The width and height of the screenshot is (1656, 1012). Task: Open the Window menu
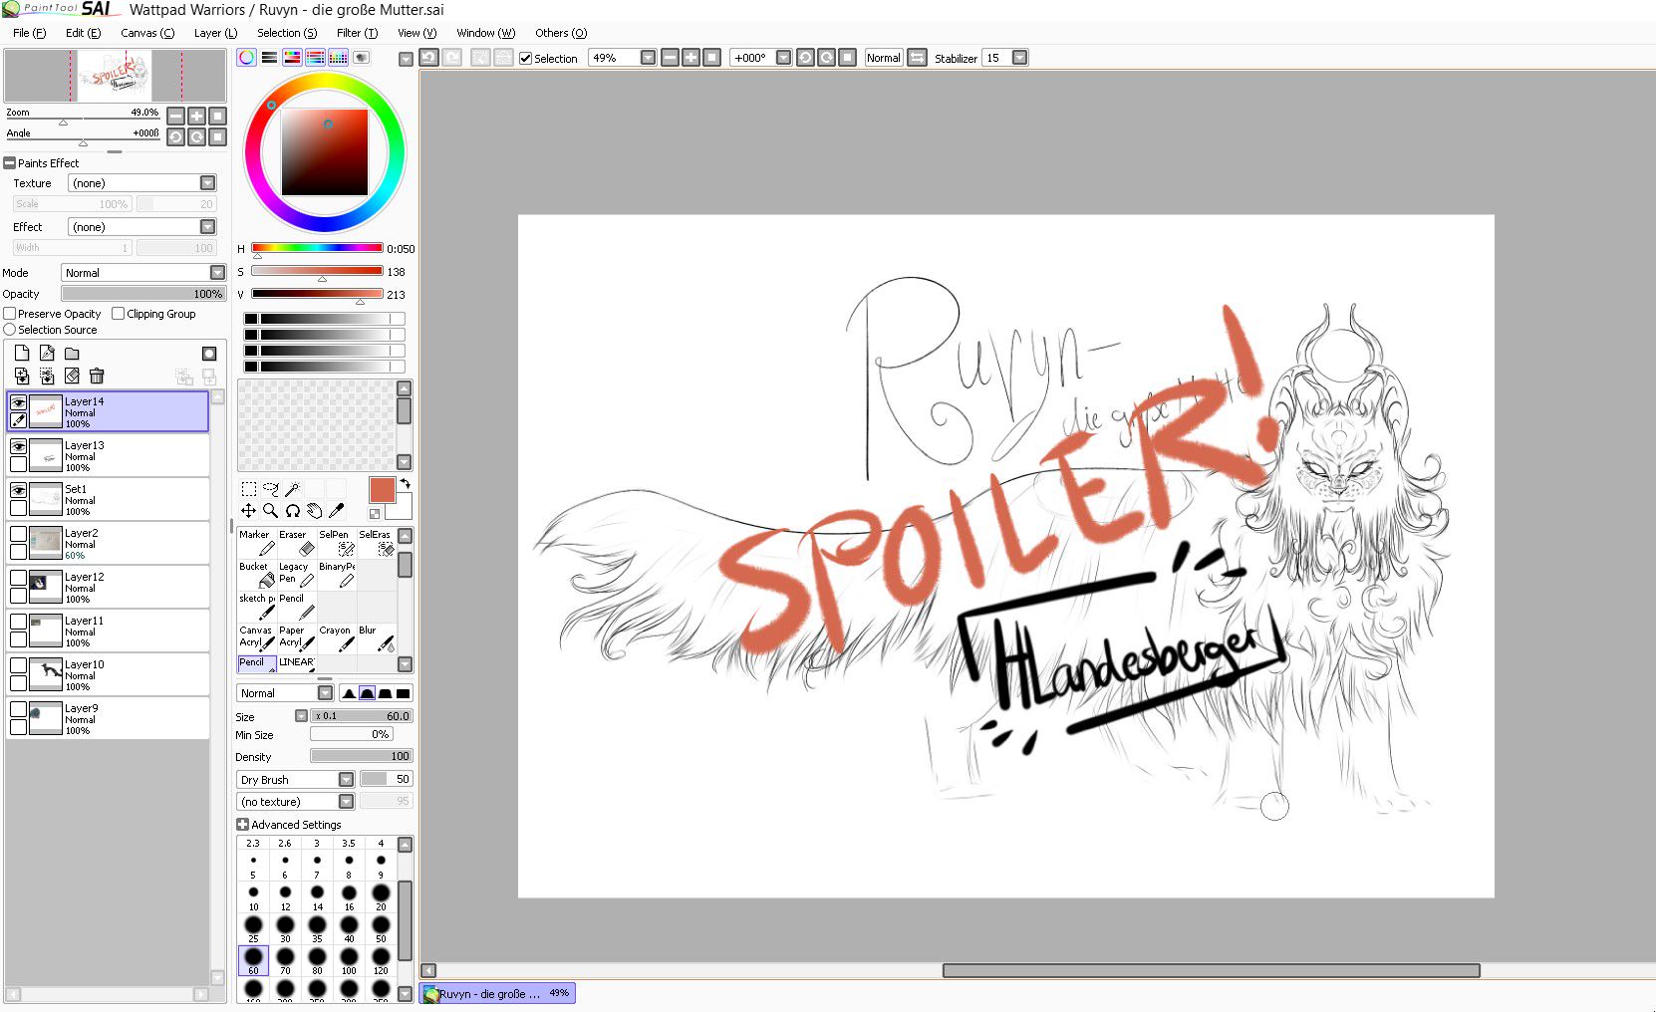point(486,33)
